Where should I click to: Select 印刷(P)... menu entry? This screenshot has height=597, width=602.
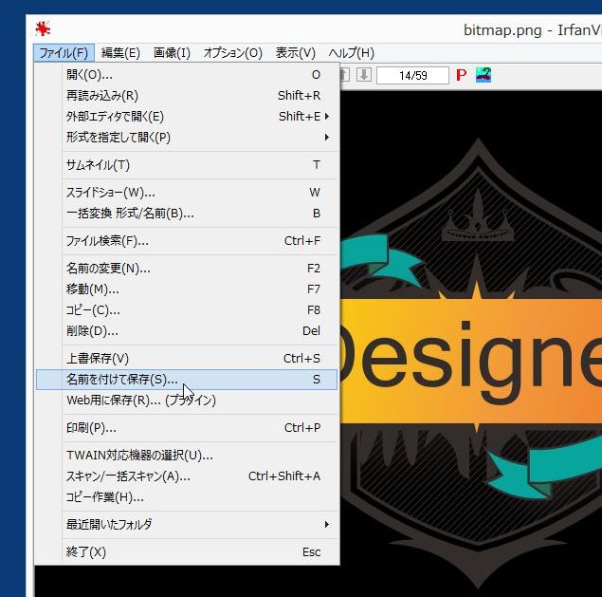pyautogui.click(x=187, y=427)
